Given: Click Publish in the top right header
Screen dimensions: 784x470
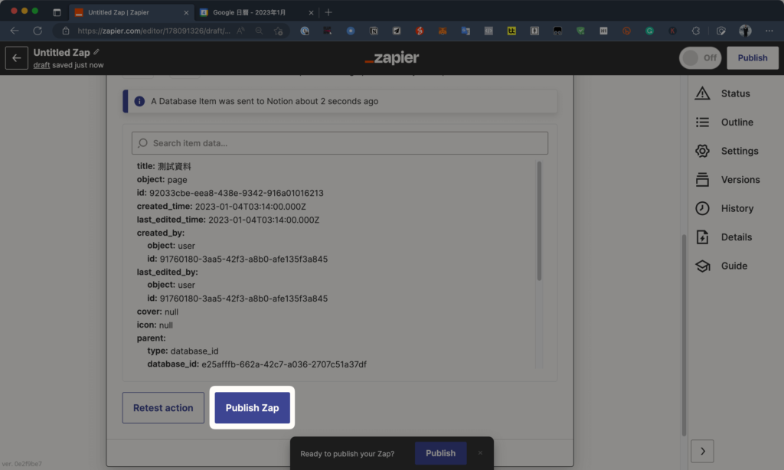Looking at the screenshot, I should (x=753, y=58).
